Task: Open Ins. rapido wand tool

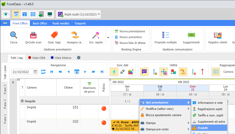Action: [x=96, y=37]
